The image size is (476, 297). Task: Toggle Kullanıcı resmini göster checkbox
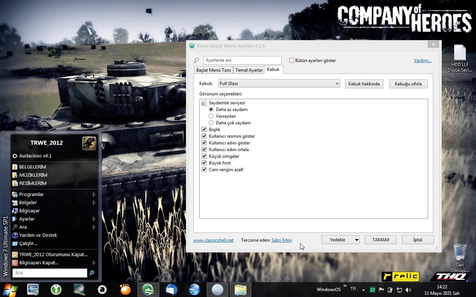click(x=204, y=136)
